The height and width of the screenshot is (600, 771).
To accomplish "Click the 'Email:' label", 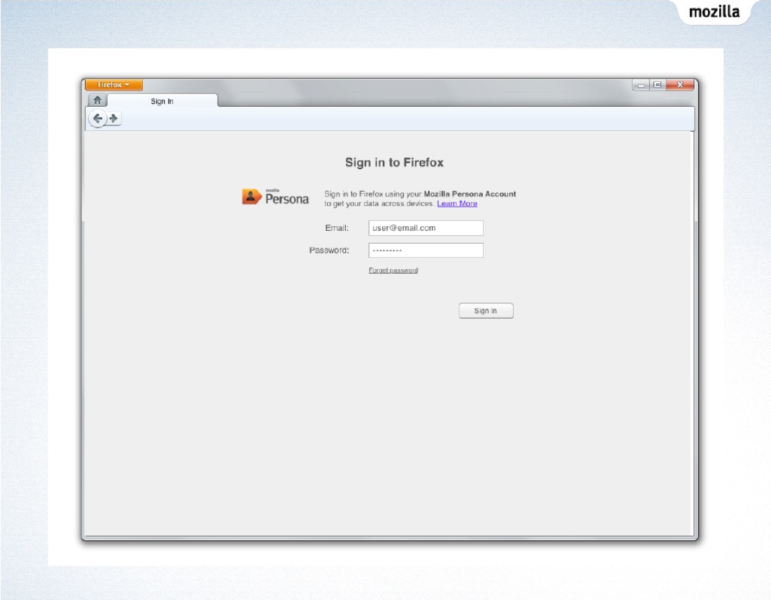I will (x=337, y=228).
